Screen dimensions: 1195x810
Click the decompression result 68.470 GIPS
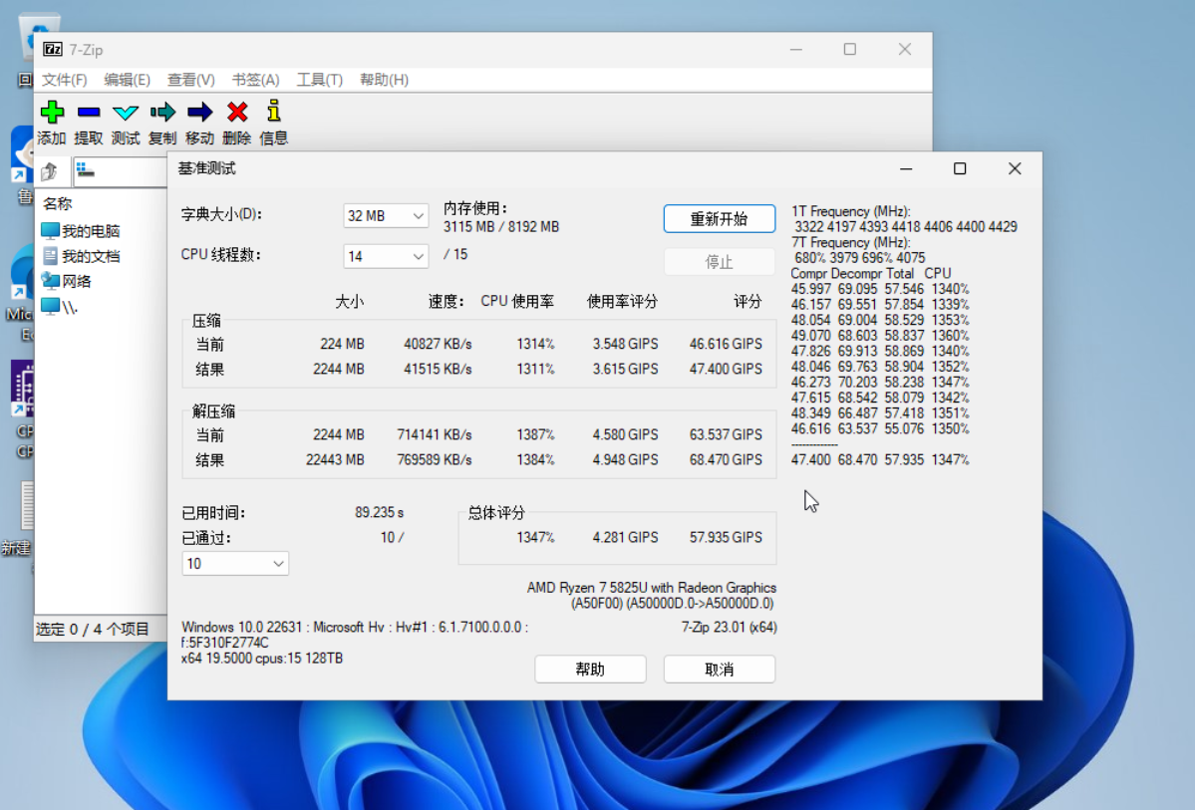(x=726, y=460)
